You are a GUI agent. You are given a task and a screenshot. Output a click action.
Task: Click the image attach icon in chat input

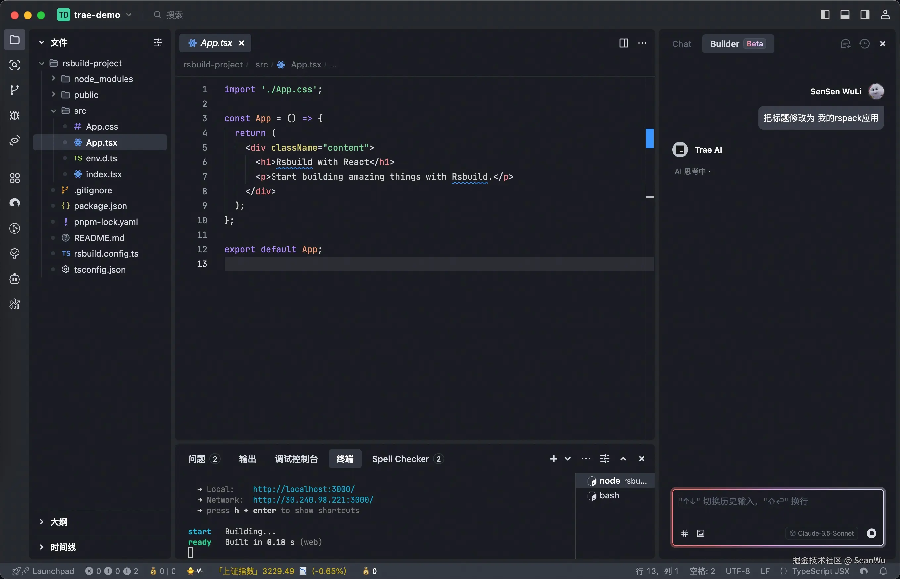click(701, 533)
